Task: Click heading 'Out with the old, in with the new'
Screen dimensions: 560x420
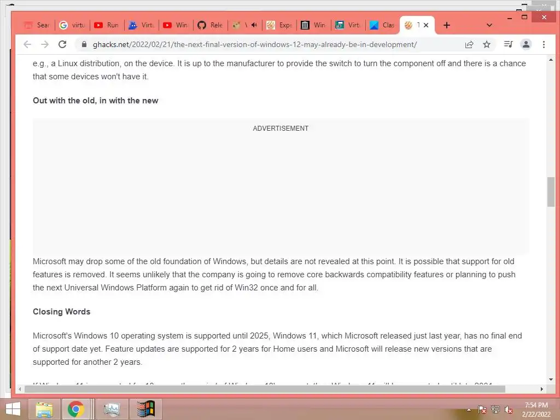Action: 95,101
